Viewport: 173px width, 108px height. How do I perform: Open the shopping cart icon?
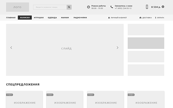pos(147,7)
